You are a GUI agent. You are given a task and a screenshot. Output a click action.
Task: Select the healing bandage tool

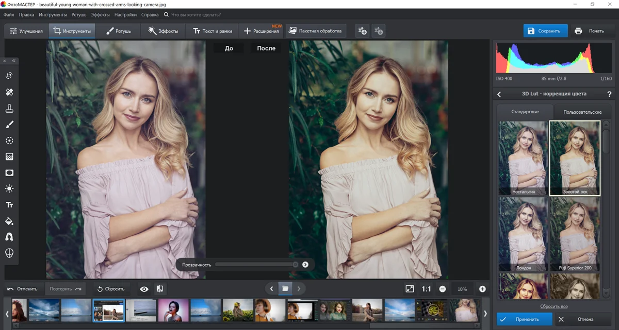(9, 92)
